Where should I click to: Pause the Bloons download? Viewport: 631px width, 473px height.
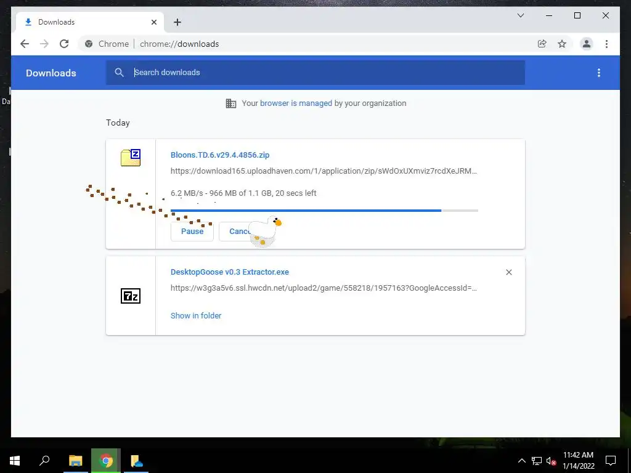click(192, 232)
